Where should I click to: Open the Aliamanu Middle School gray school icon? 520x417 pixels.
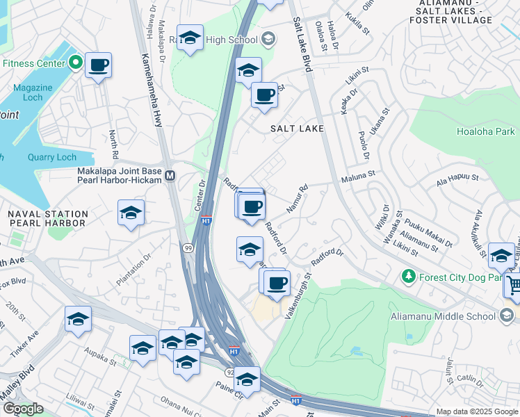click(506, 316)
